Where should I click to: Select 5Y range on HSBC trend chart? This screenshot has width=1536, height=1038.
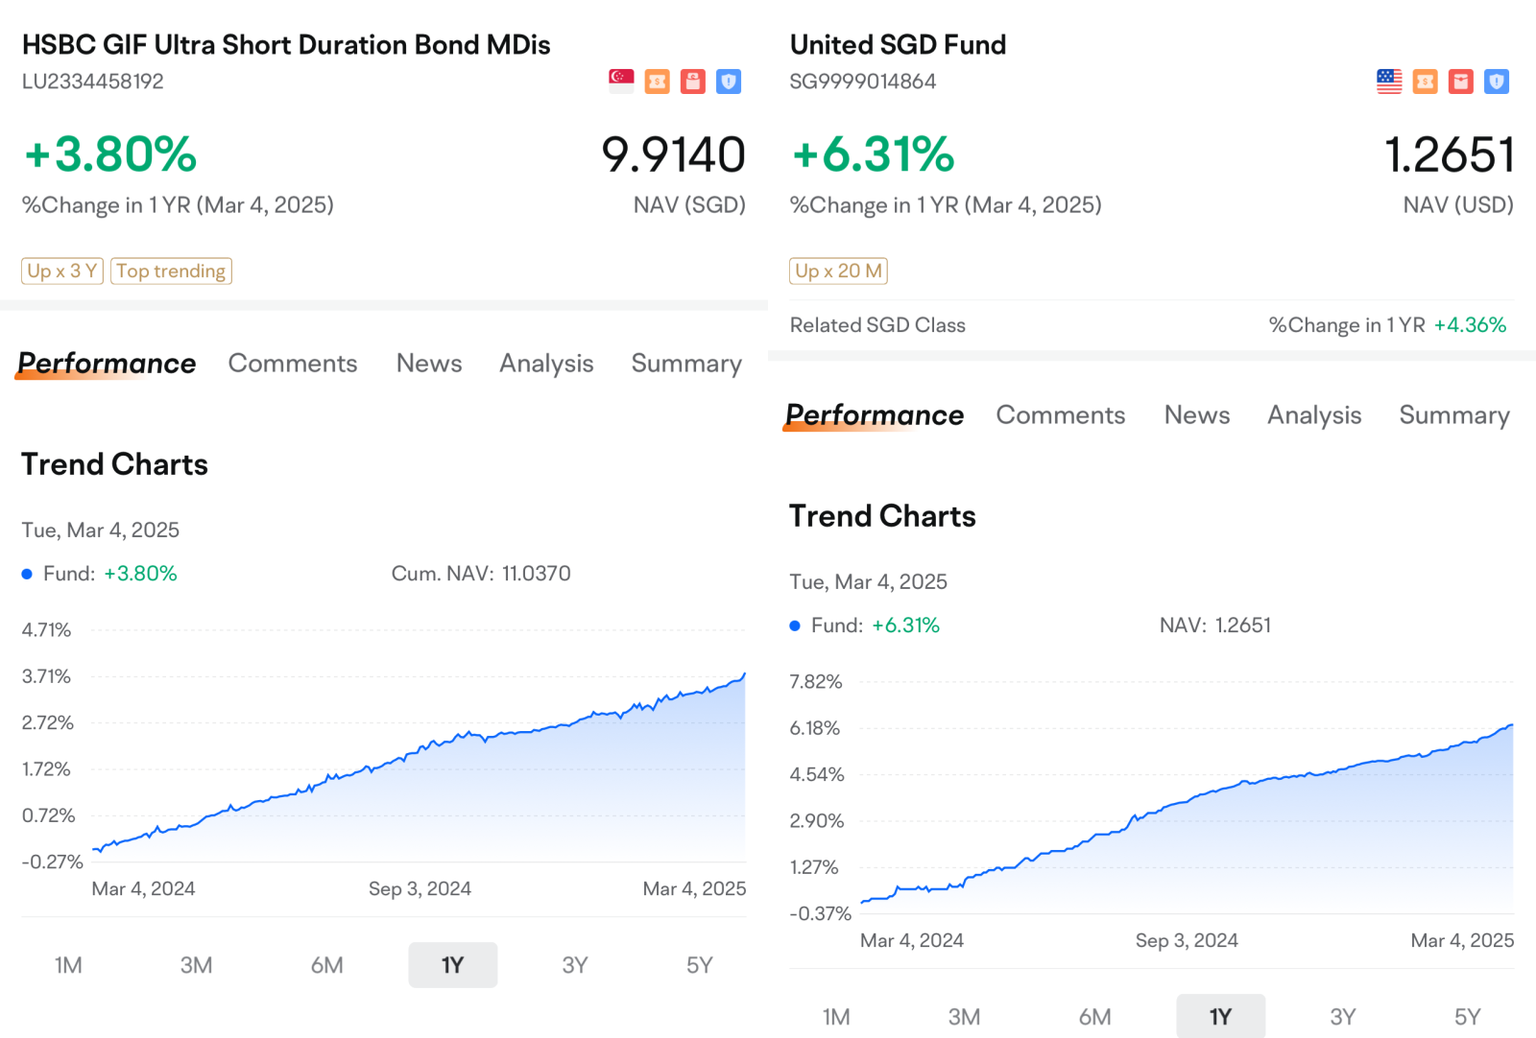tap(700, 965)
